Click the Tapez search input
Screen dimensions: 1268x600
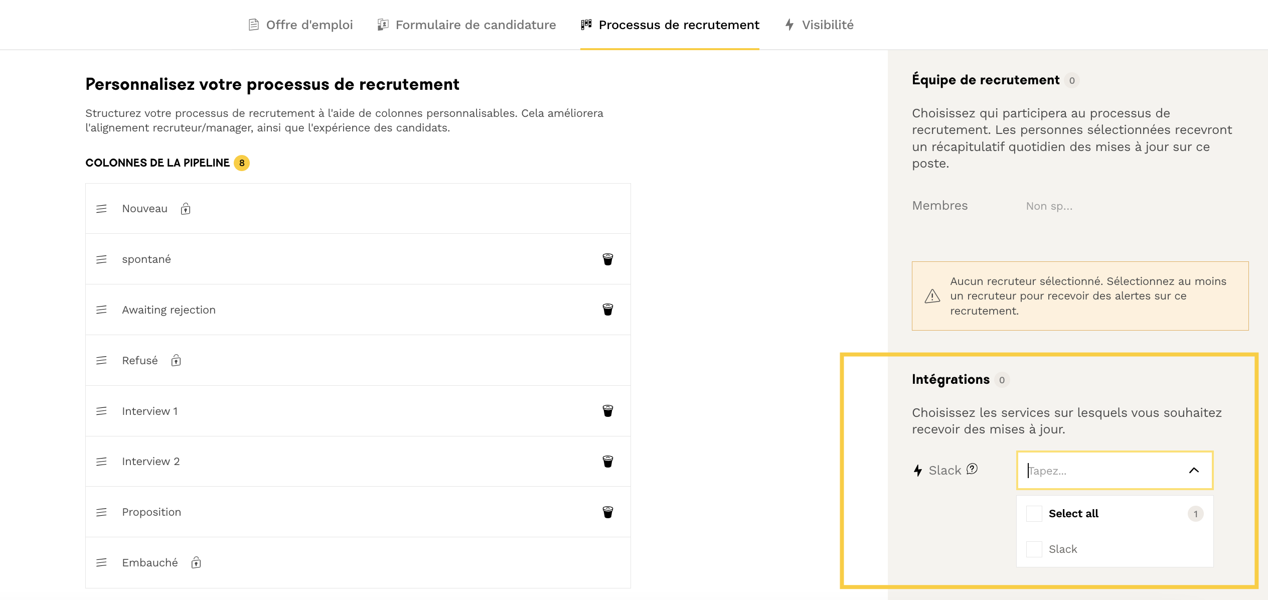[1098, 471]
